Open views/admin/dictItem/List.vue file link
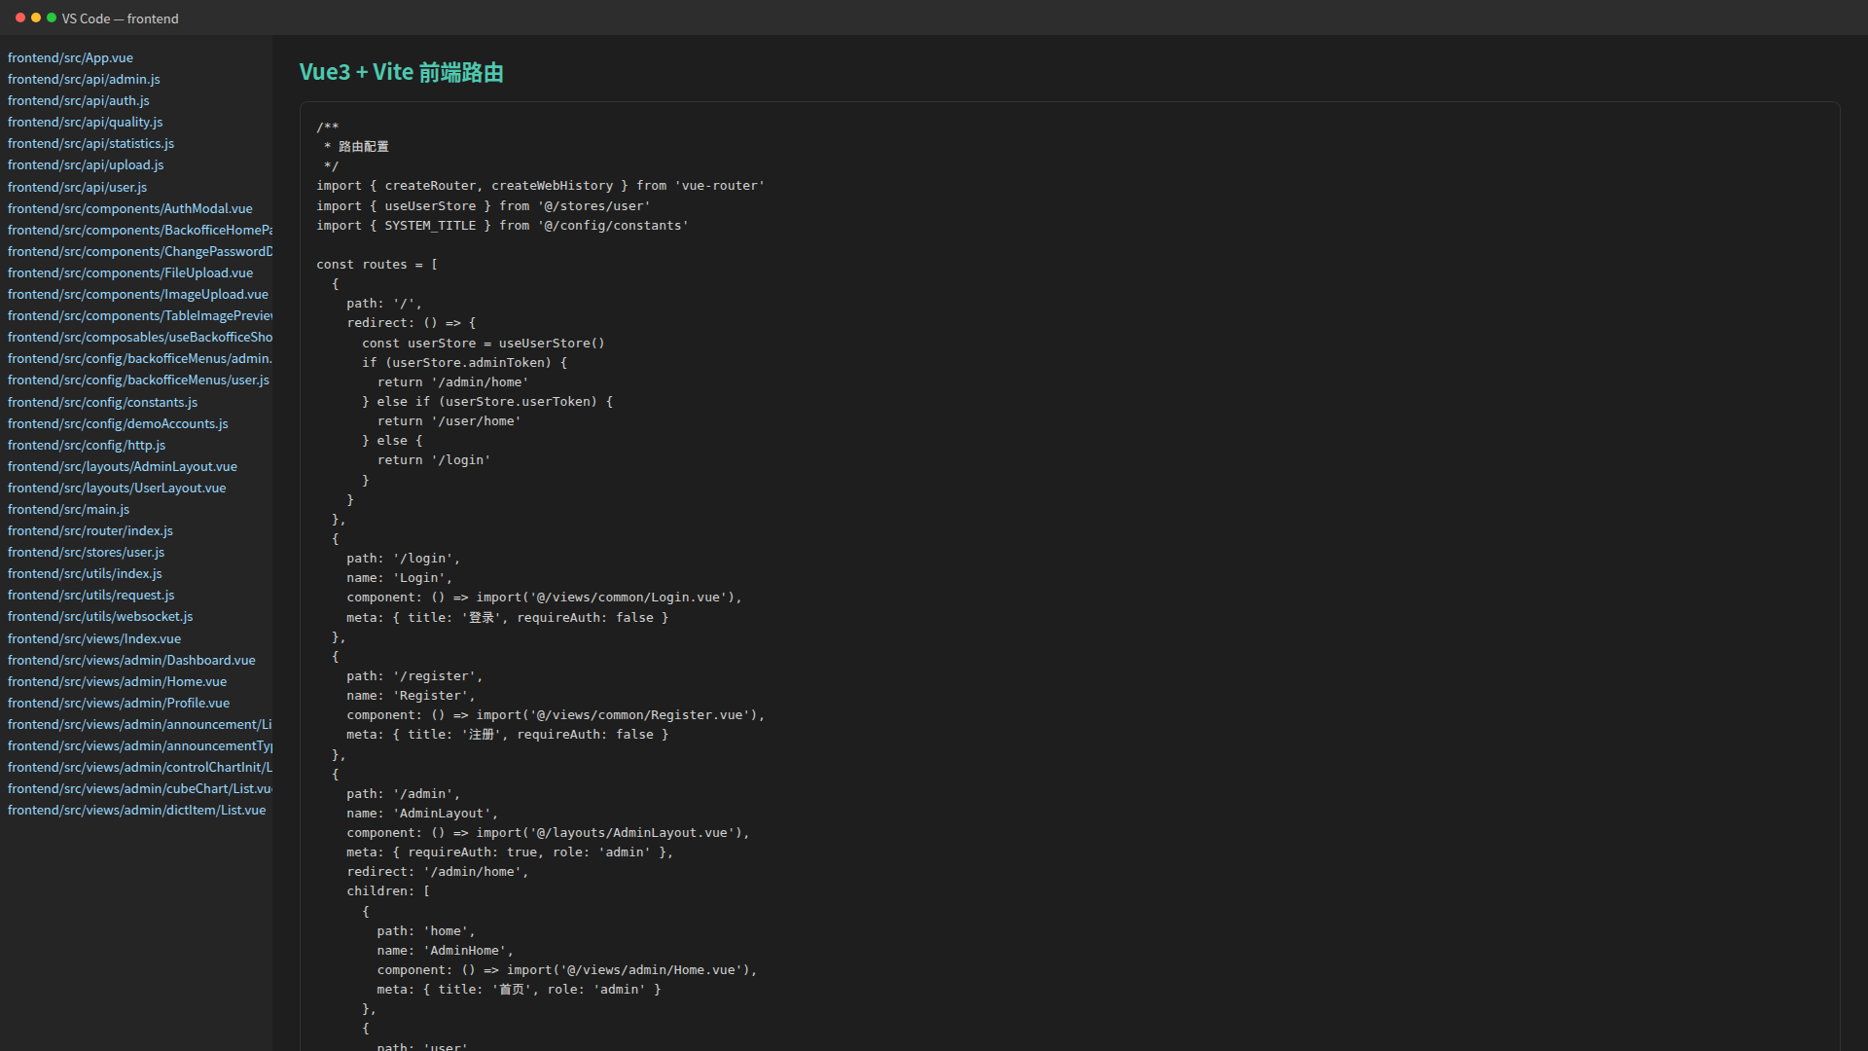 pyautogui.click(x=136, y=810)
